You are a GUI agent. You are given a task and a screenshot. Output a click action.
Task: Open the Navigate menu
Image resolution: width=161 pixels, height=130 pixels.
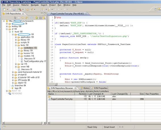click(x=35, y=5)
